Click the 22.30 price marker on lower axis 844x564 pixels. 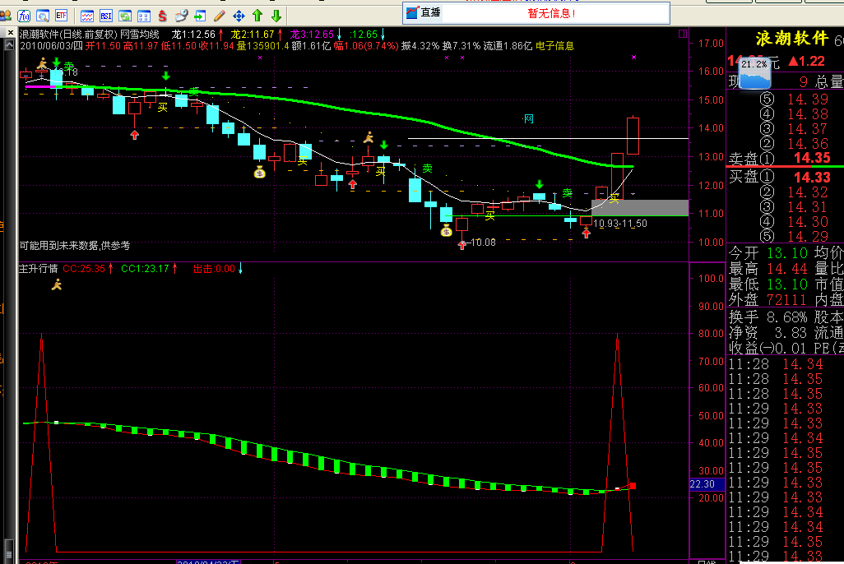point(706,484)
